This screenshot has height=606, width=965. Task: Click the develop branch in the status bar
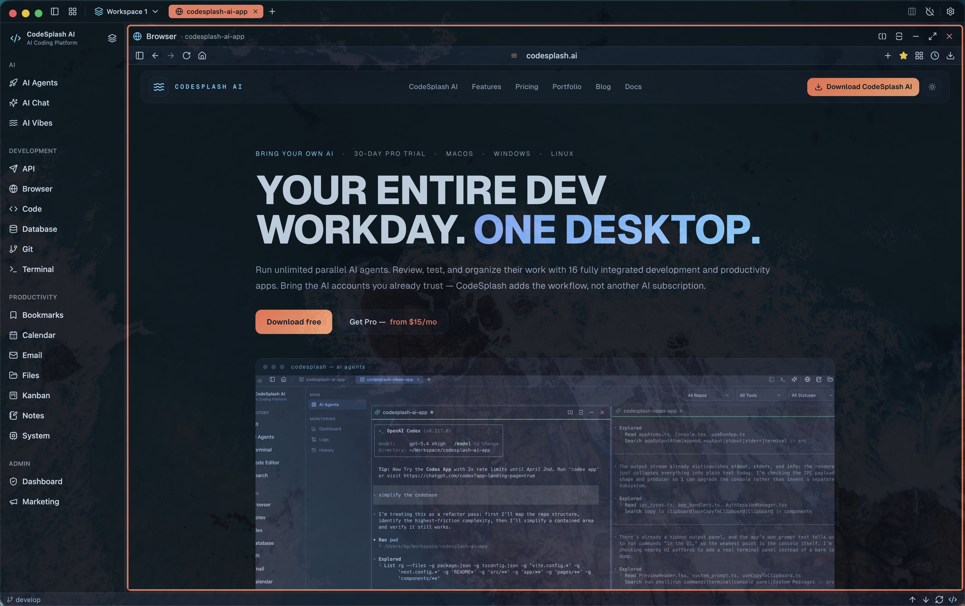(24, 600)
